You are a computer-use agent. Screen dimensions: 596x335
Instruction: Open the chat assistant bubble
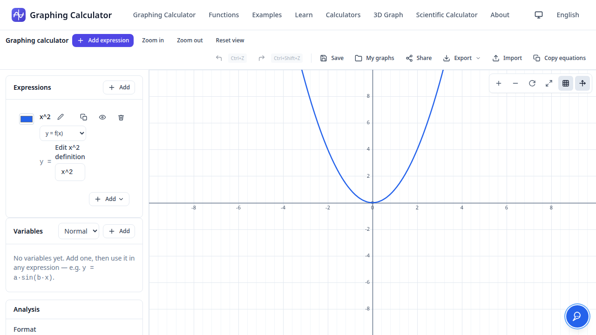[x=577, y=316]
